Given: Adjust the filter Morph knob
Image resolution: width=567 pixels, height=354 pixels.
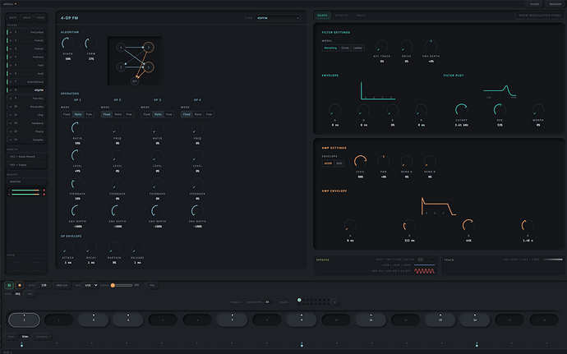Looking at the screenshot, I should tap(538, 110).
